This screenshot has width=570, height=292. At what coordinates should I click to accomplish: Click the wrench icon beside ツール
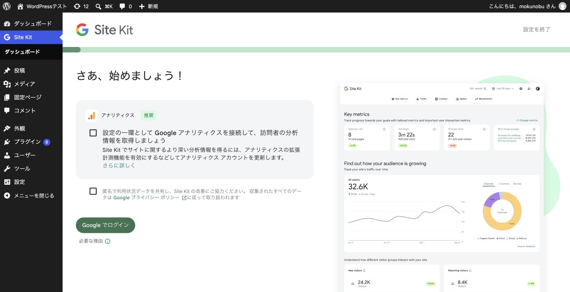7,168
